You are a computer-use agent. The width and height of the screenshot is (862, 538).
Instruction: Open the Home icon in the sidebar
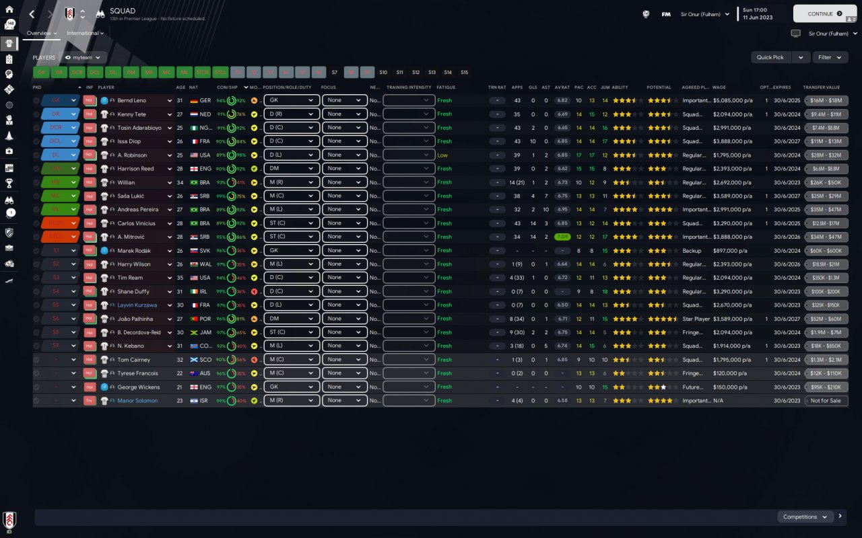9,9
